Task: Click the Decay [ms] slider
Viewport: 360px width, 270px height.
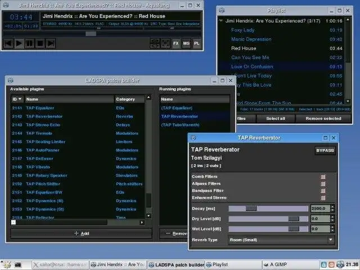Action: click(x=268, y=209)
